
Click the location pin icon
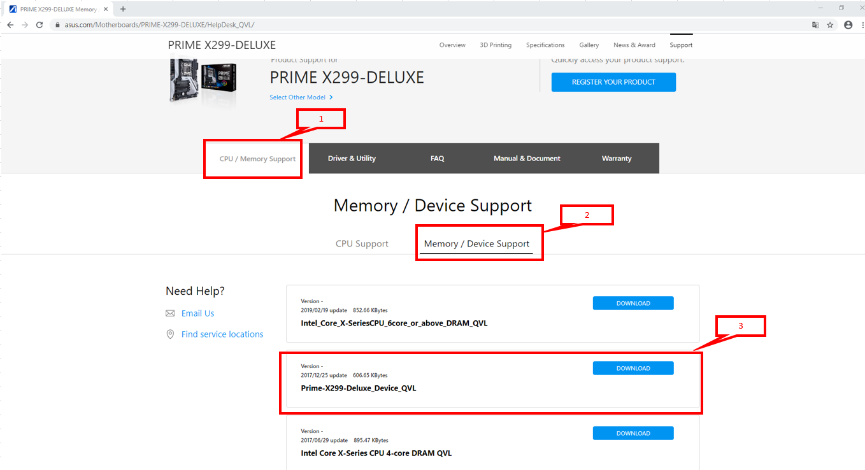click(x=170, y=334)
